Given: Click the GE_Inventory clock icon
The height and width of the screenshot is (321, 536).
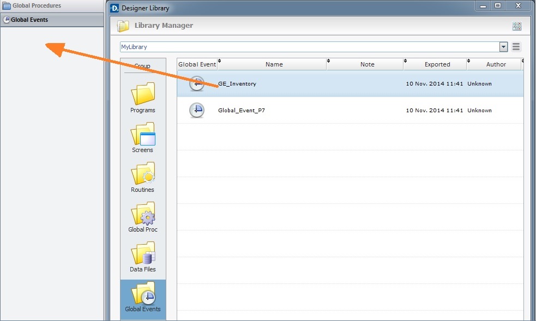Looking at the screenshot, I should tap(197, 83).
